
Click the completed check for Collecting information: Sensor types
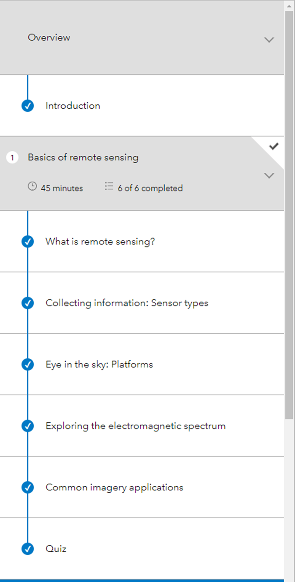(28, 303)
